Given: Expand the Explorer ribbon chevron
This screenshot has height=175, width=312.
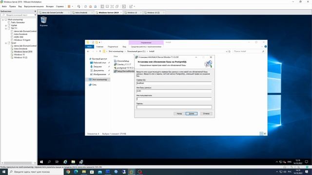Looking at the screenshot, I should pos(262,47).
